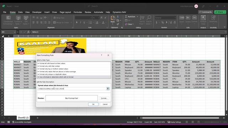The width and height of the screenshot is (228, 128).
Task: Click Cancel in New Formatting Rule dialog
Action: [x=105, y=104]
